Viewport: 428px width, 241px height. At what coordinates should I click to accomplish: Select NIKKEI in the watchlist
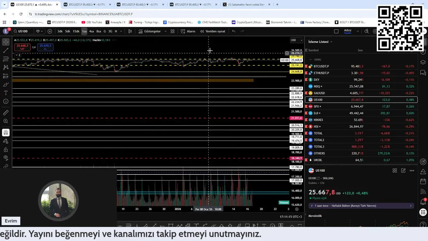coord(361,120)
